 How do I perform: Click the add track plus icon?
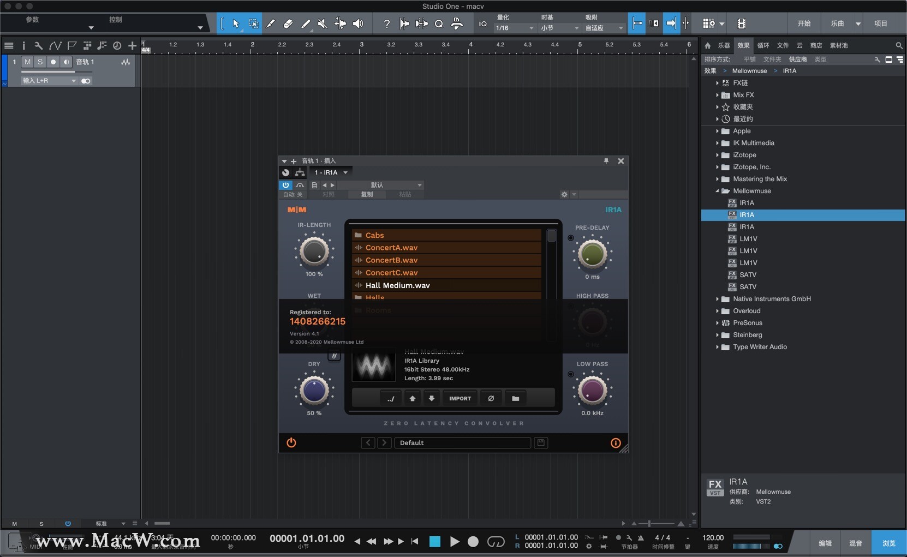click(132, 46)
